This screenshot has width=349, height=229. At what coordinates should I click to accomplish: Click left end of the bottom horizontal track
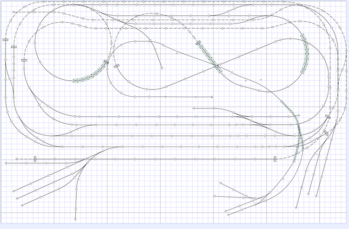(x=17, y=159)
